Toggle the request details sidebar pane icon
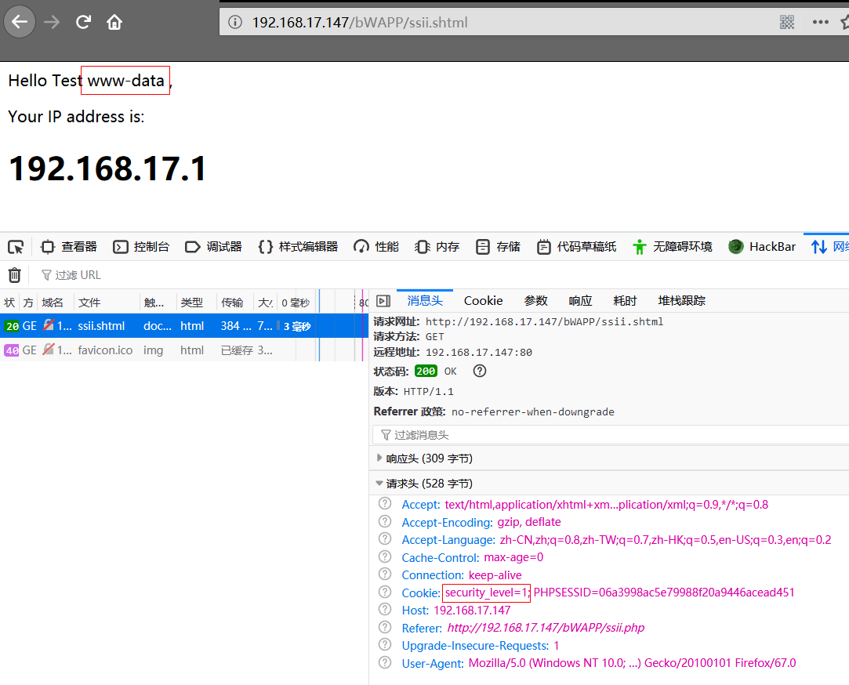This screenshot has height=685, width=849. [x=383, y=301]
